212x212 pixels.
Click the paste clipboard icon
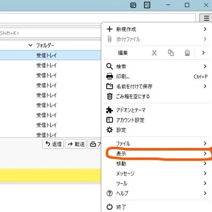(x=187, y=53)
